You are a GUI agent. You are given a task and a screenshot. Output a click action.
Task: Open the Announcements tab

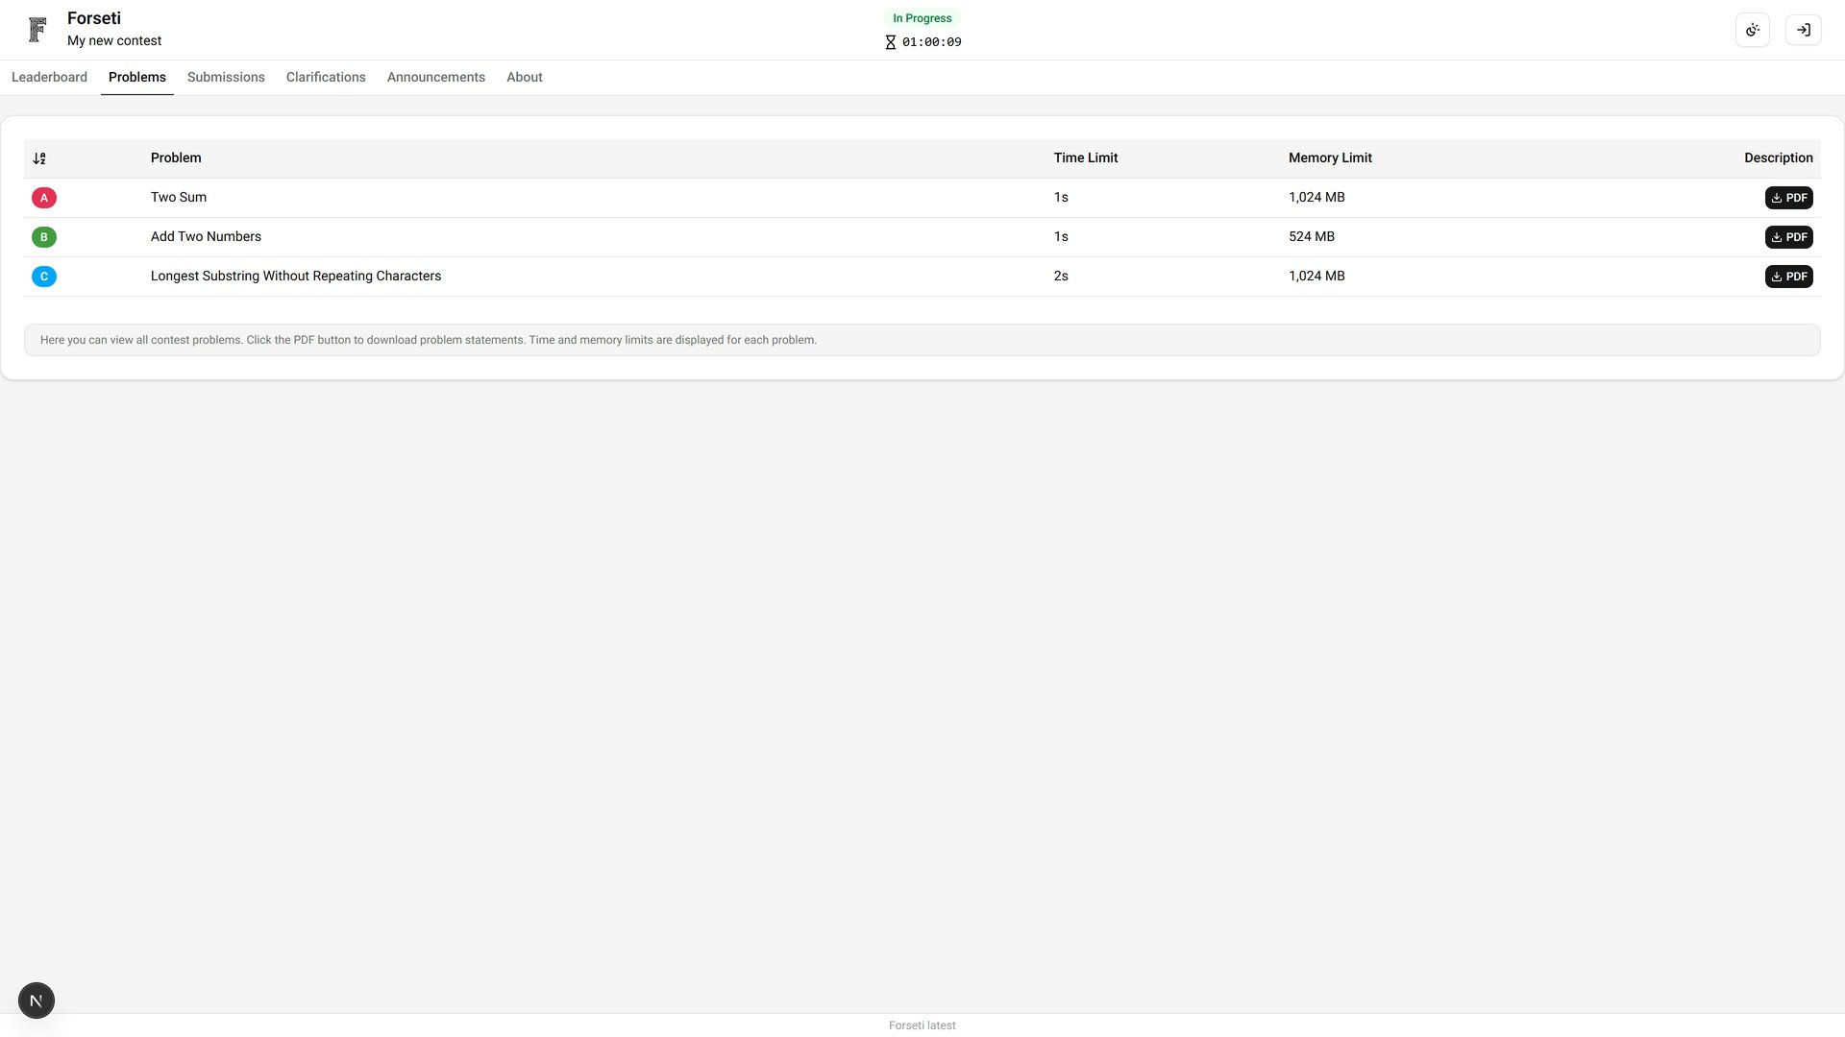coord(436,77)
